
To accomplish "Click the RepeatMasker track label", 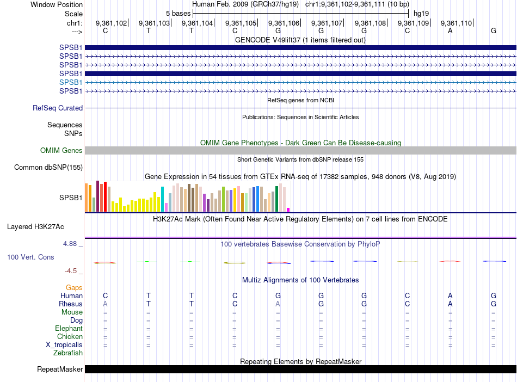I will [60, 369].
